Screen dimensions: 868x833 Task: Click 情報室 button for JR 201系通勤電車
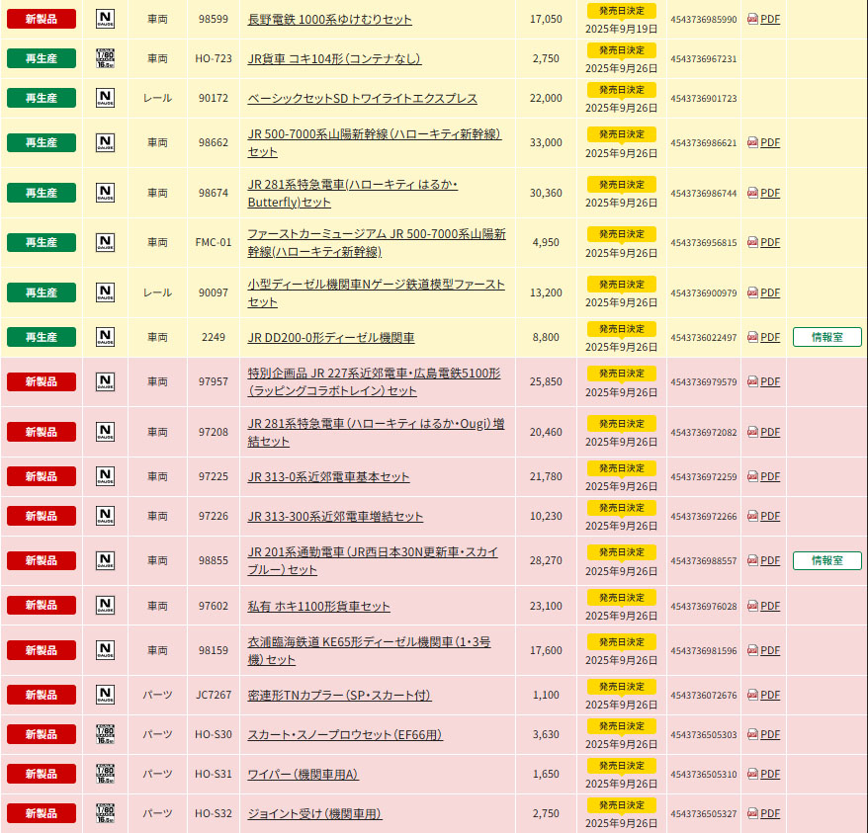(827, 560)
